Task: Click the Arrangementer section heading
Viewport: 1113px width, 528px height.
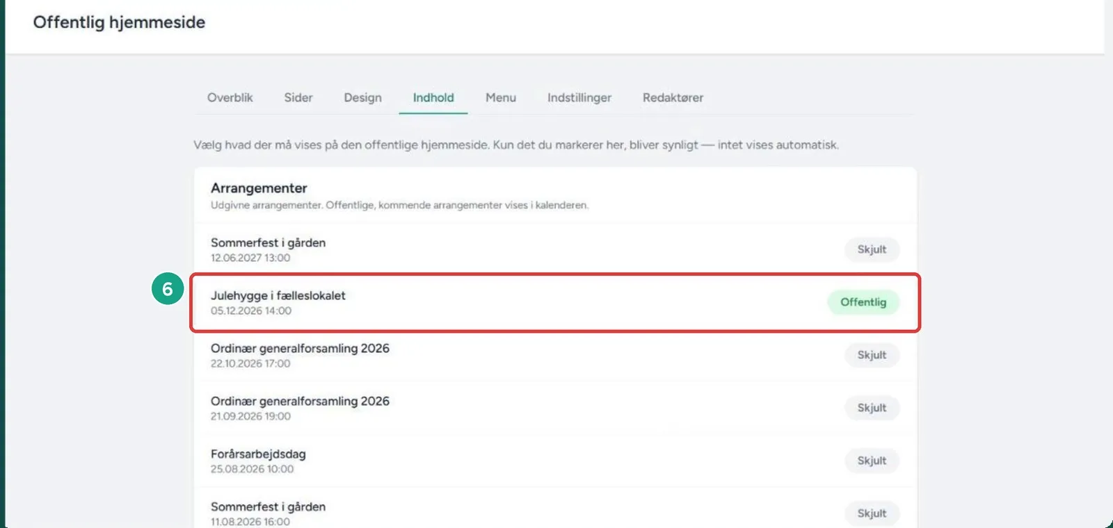Action: click(x=259, y=188)
